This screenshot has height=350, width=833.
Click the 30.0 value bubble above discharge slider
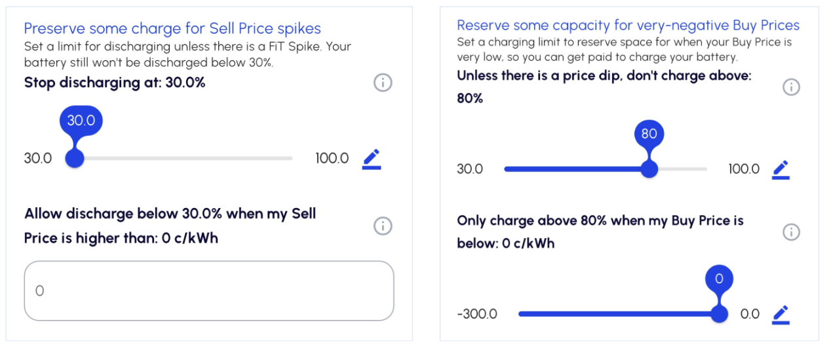81,121
